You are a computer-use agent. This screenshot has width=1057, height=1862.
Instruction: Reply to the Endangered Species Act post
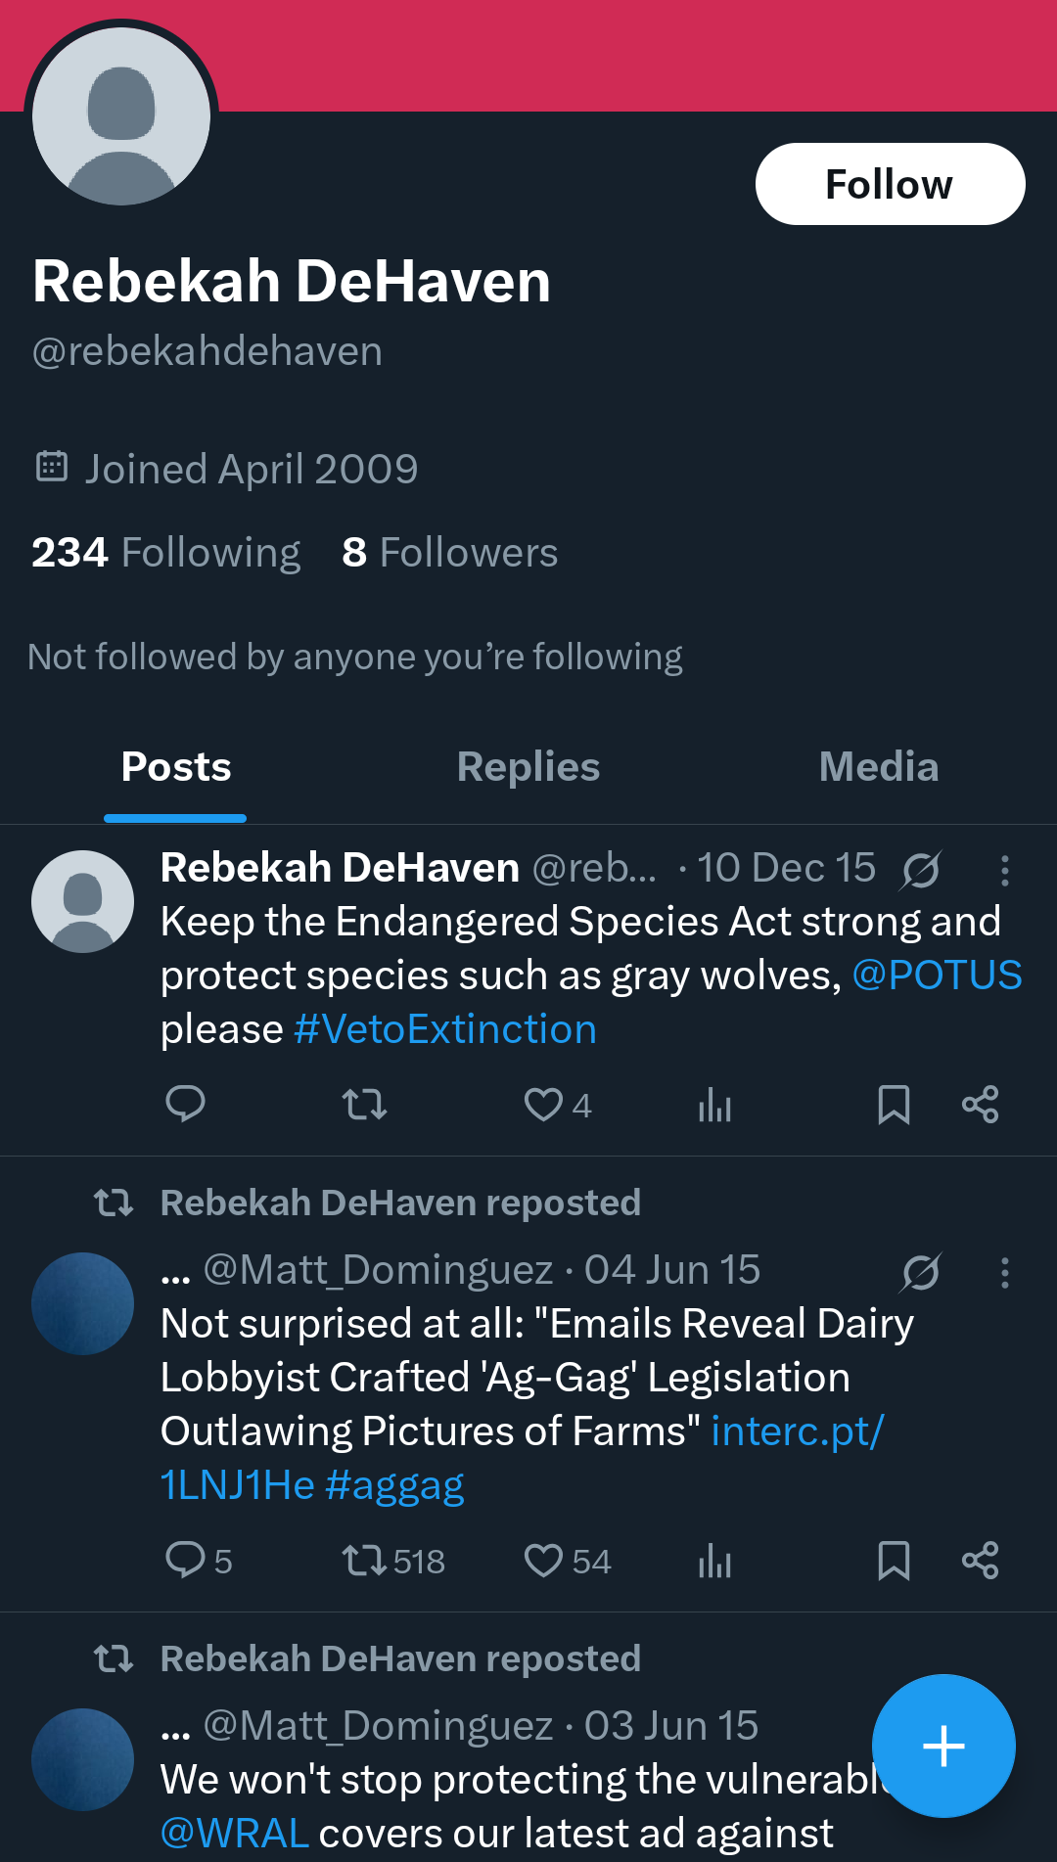point(185,1105)
